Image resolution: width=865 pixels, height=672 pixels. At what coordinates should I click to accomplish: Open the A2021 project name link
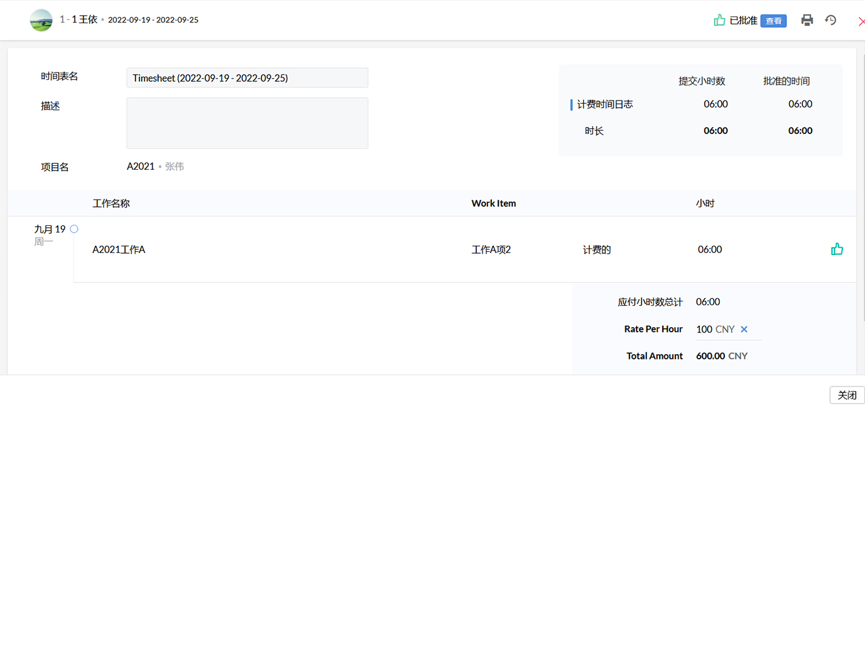pyautogui.click(x=141, y=167)
